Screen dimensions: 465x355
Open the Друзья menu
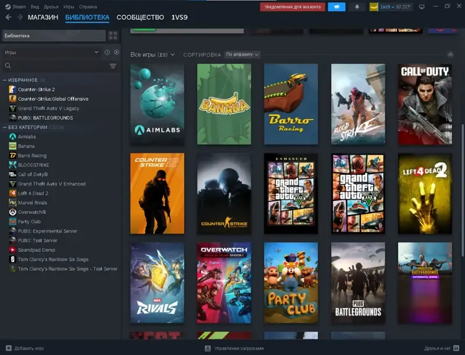tap(51, 6)
